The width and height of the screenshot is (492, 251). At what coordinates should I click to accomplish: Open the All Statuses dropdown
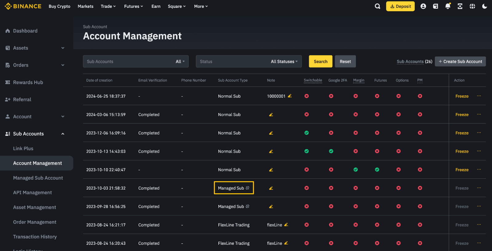[284, 62]
